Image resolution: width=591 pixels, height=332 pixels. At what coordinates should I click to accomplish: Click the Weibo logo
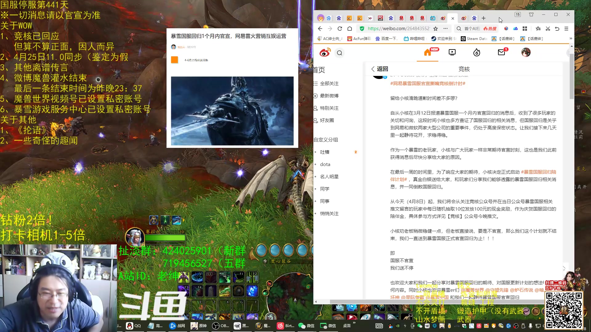(x=325, y=53)
